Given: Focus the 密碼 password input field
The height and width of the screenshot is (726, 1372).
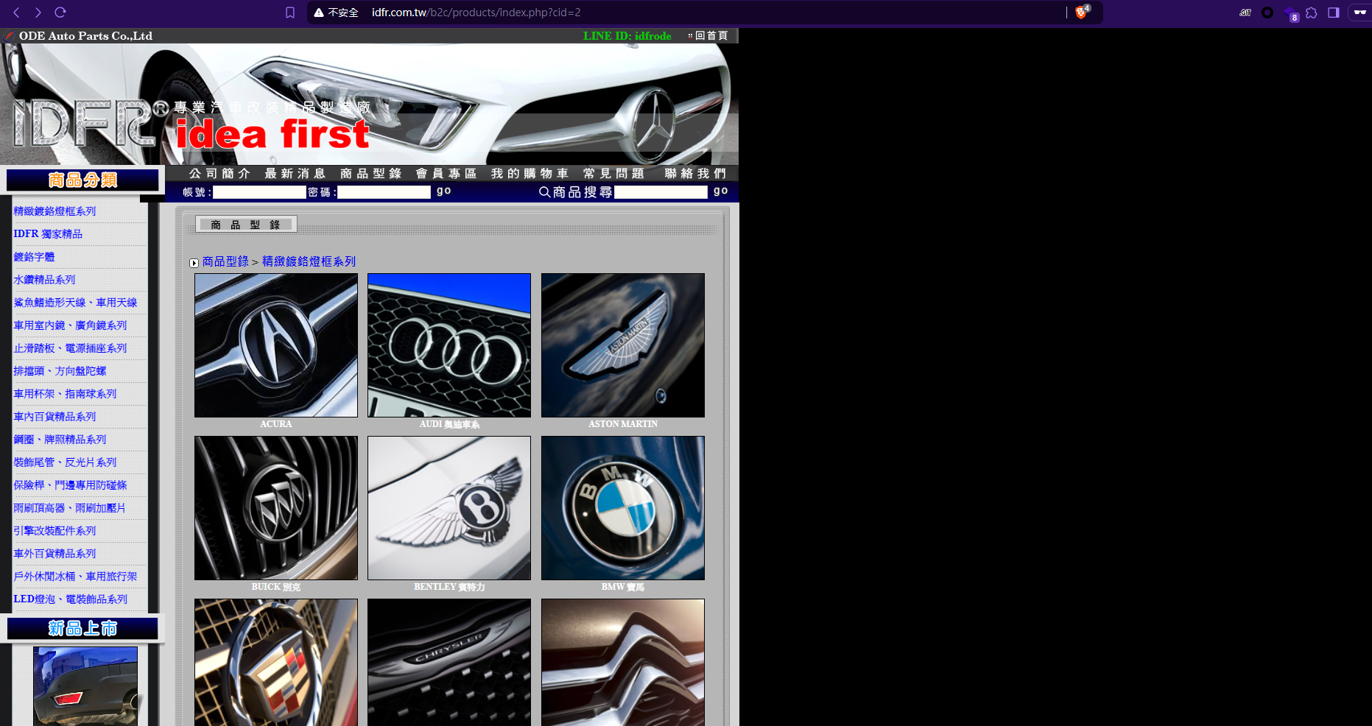Looking at the screenshot, I should 384,192.
